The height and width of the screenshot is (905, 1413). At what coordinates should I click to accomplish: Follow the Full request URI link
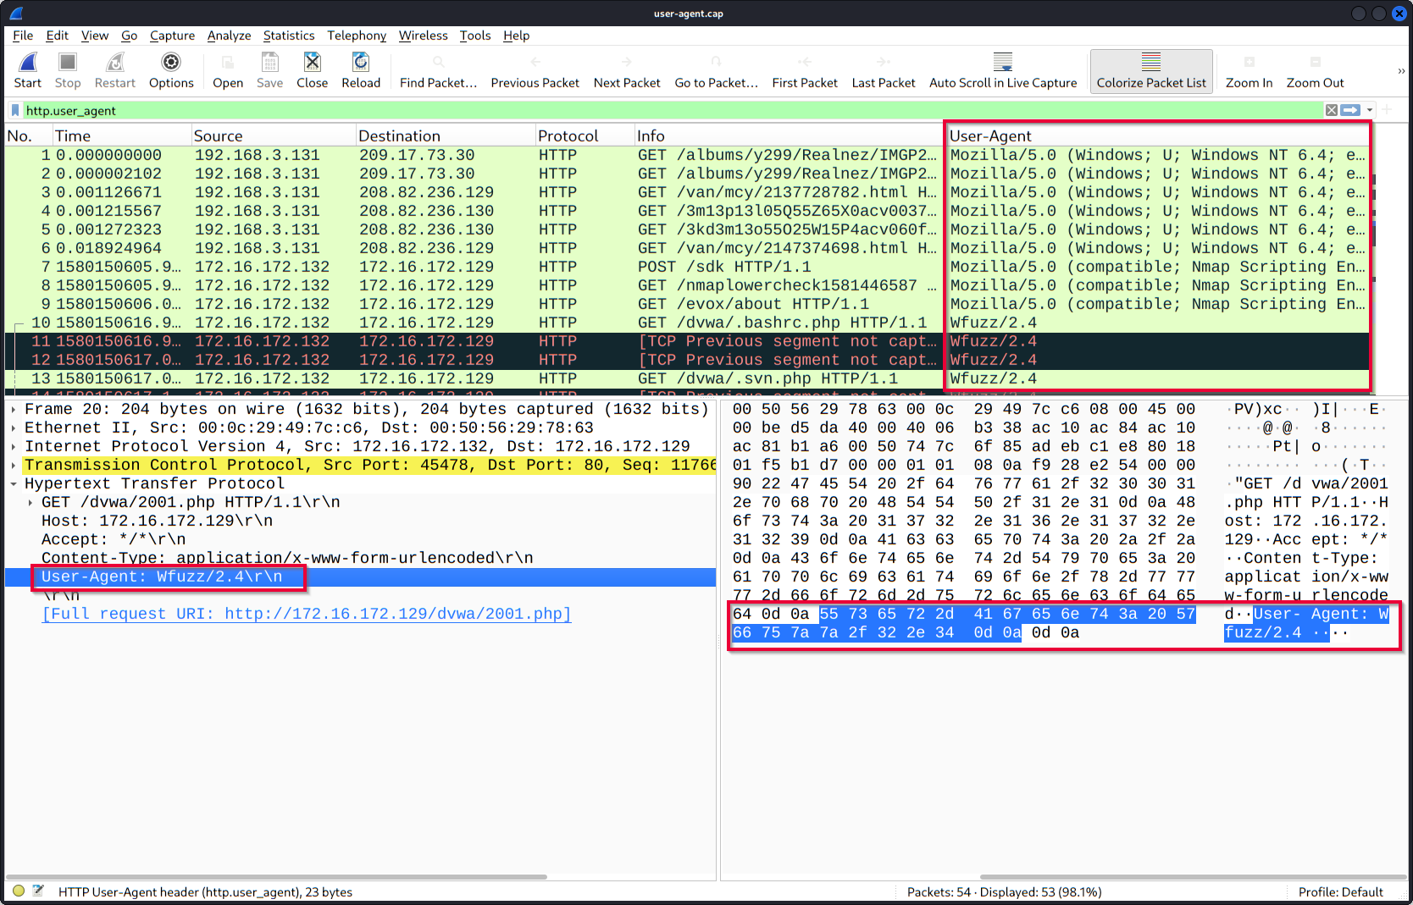tap(307, 614)
